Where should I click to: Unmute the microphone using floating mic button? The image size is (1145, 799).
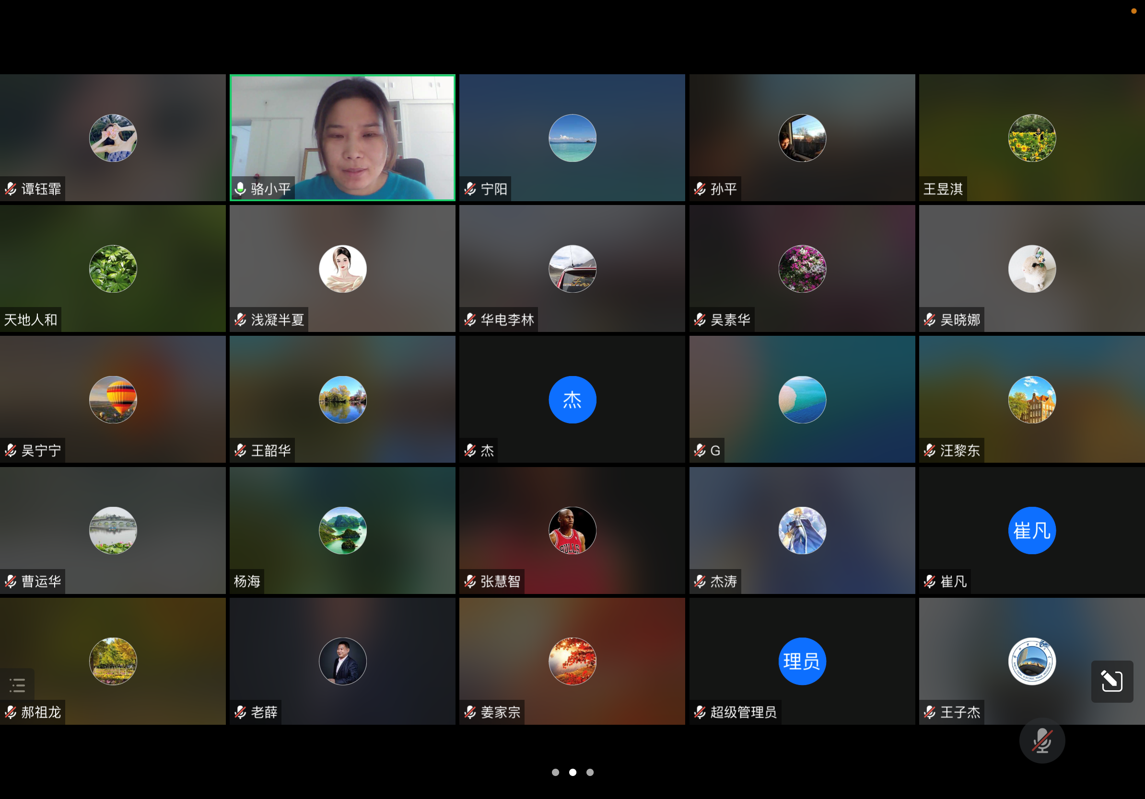1041,741
